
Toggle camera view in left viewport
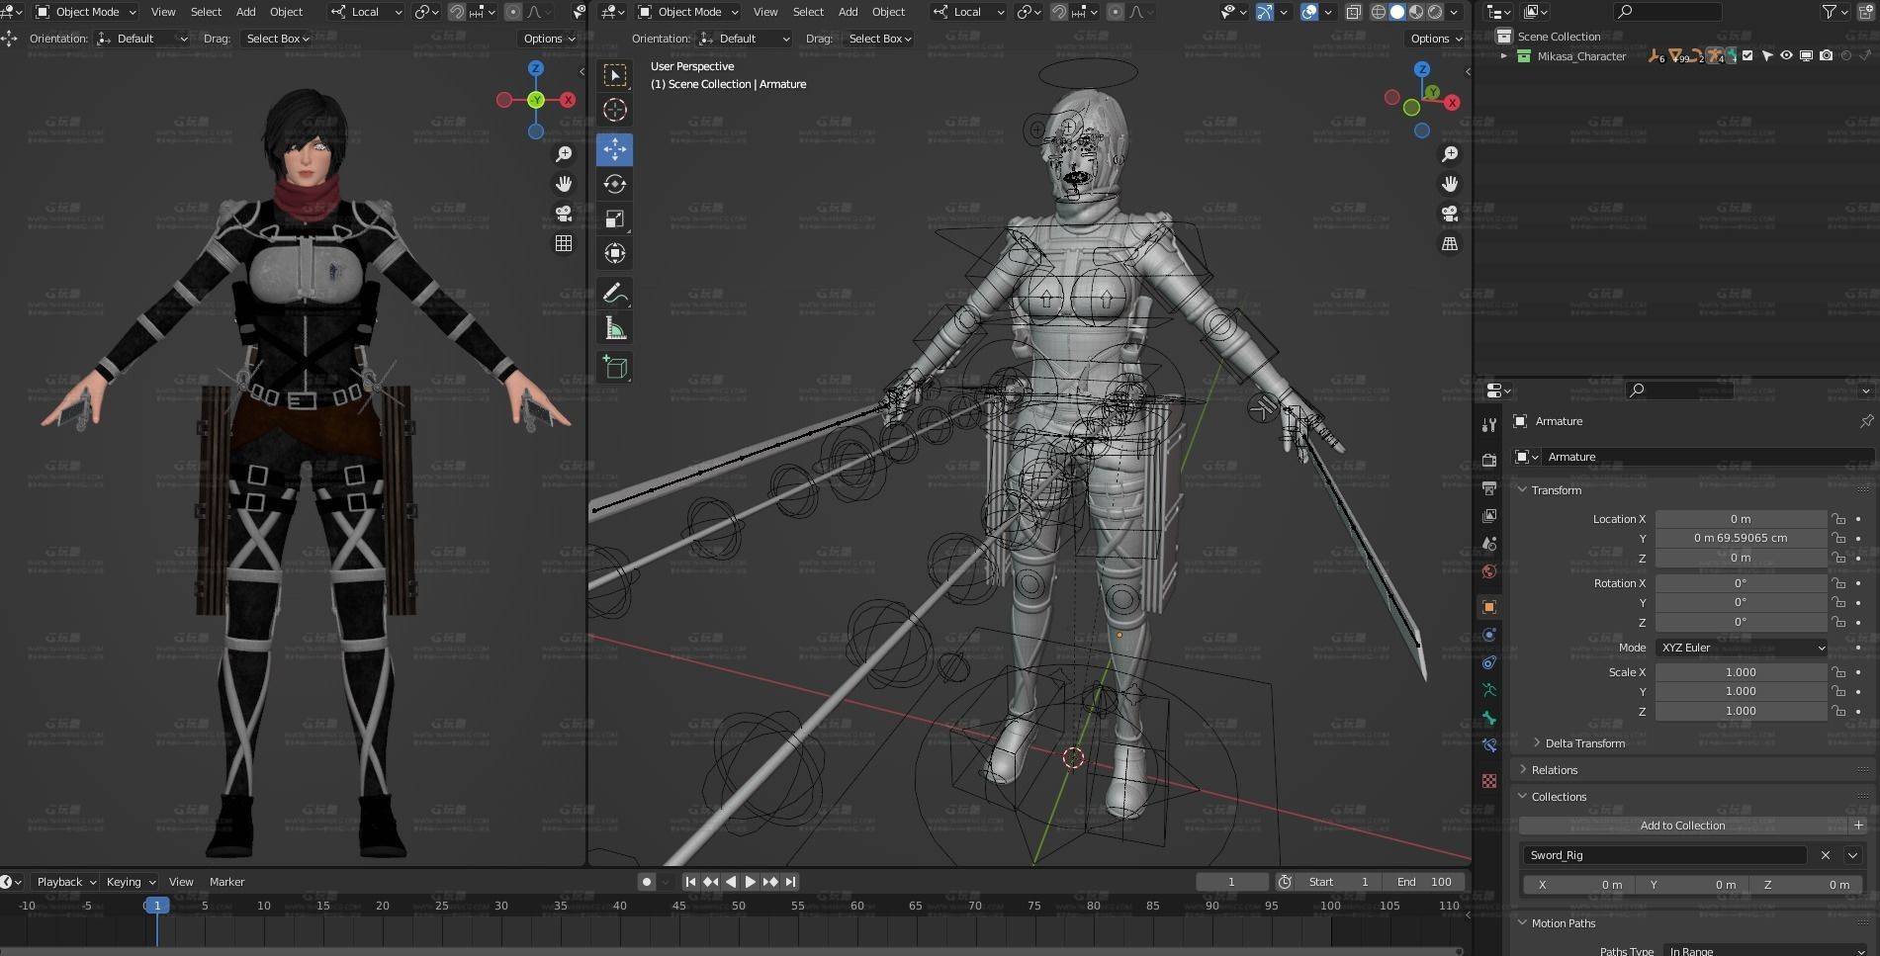[564, 214]
